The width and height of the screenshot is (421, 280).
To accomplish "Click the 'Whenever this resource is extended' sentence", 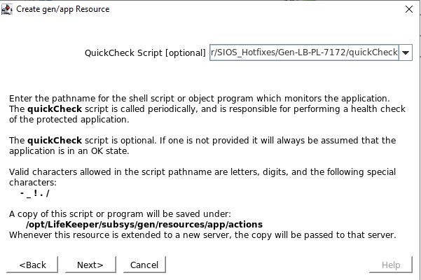I will coord(202,234).
